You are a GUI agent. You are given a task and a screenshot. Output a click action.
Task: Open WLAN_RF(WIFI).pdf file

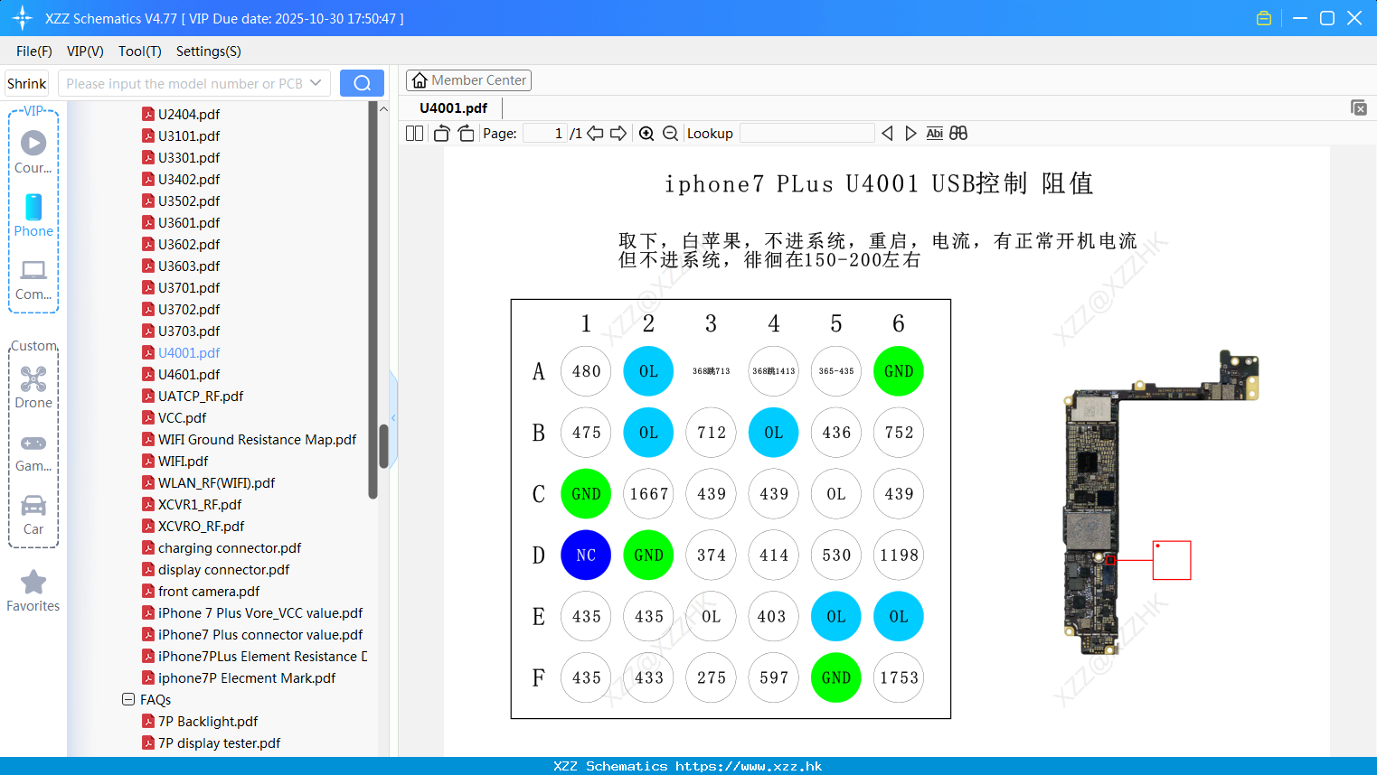tap(208, 482)
